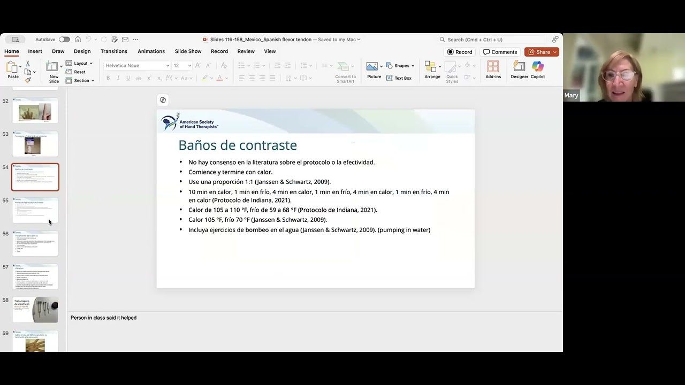Click the Paste clipboard icon
Viewport: 685px width, 385px height.
[11, 67]
